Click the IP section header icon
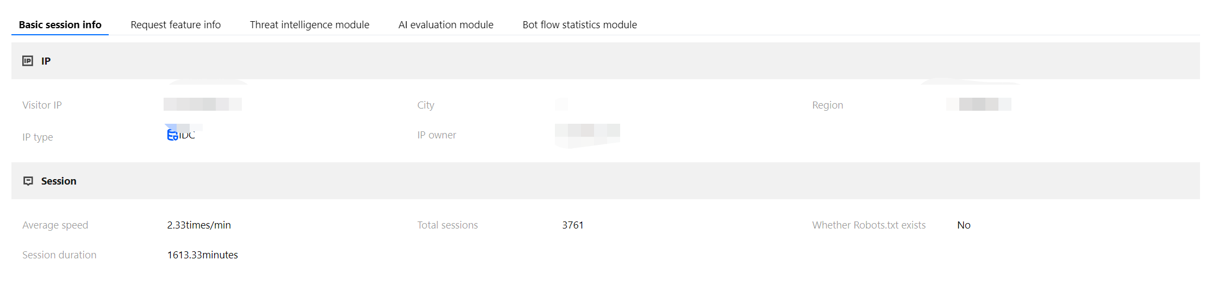Viewport: 1212px width, 298px height. pyautogui.click(x=28, y=61)
